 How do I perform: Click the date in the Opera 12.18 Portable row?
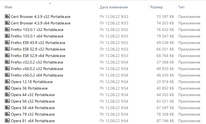pyautogui.click(x=114, y=82)
